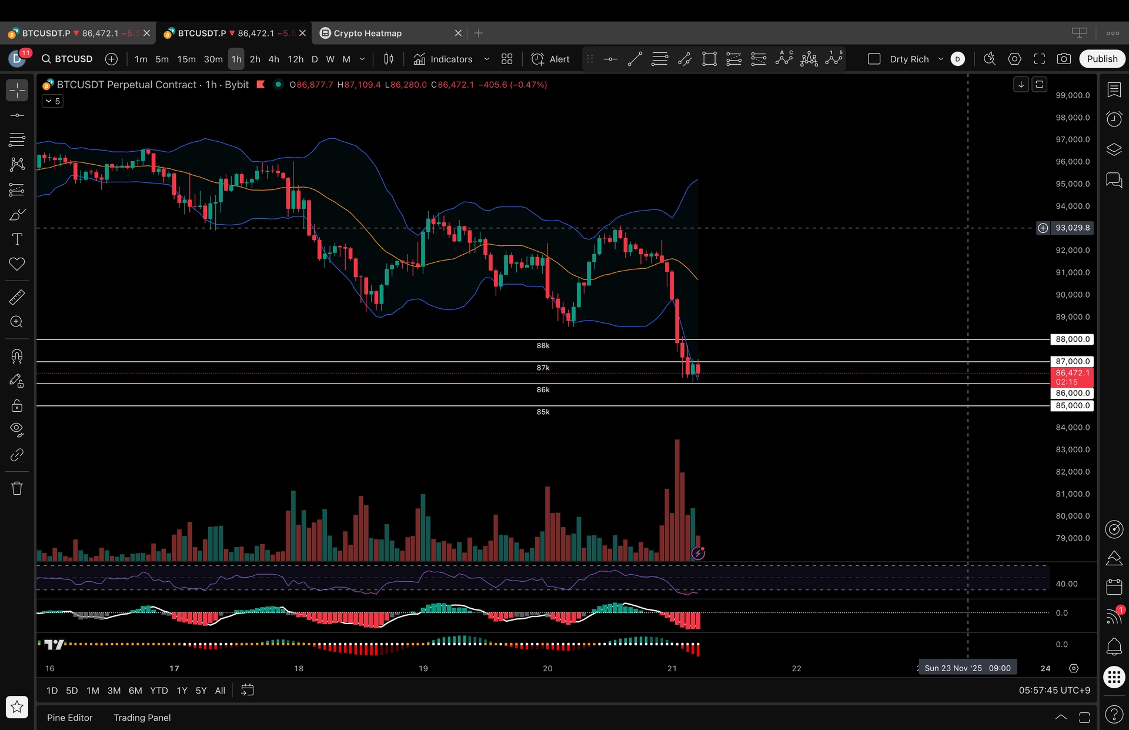Enter fullscreen mode
Image resolution: width=1129 pixels, height=730 pixels.
pos(1040,59)
